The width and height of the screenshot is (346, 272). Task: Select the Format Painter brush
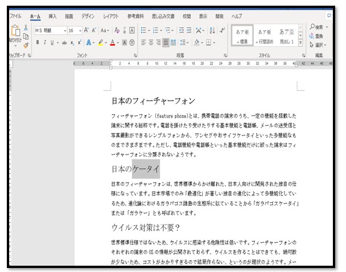point(26,45)
